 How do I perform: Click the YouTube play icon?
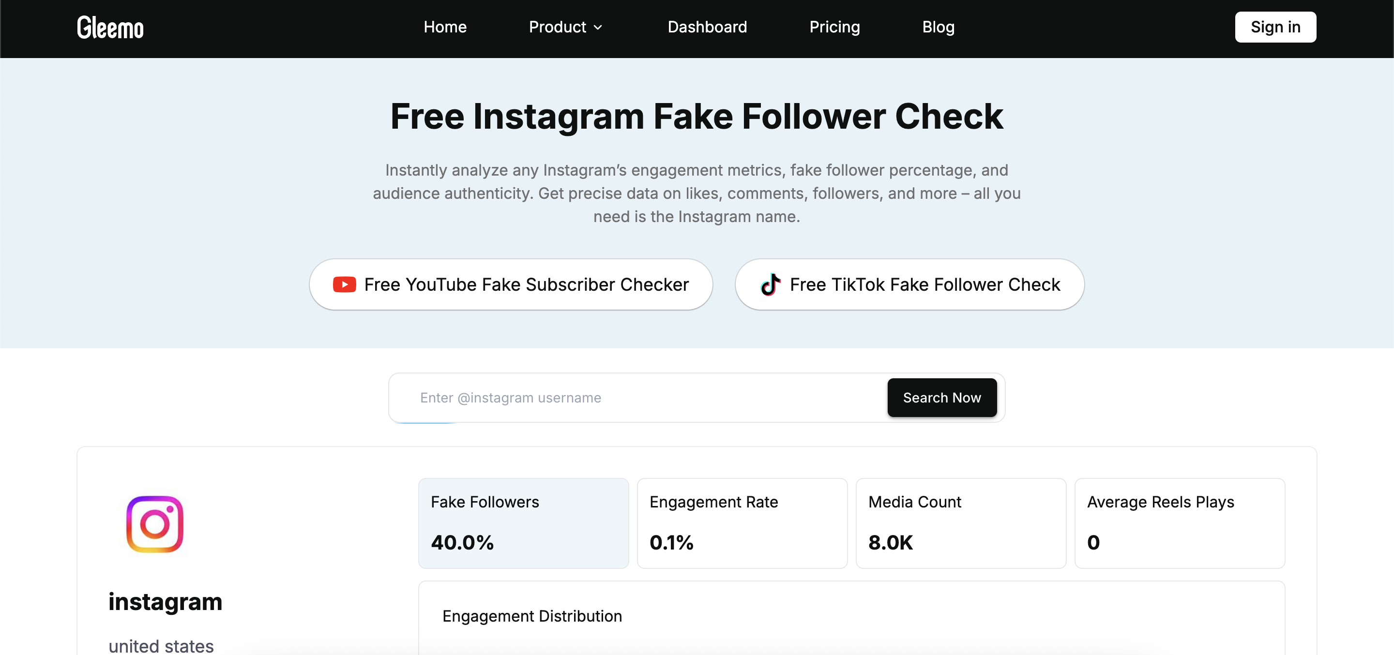coord(344,284)
